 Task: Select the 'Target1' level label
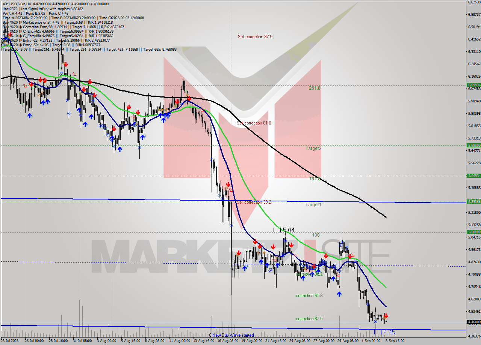click(313, 205)
